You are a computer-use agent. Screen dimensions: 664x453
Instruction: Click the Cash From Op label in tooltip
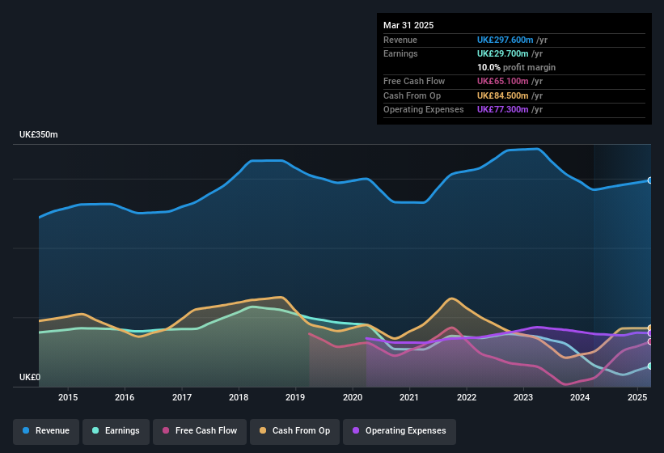click(x=412, y=95)
